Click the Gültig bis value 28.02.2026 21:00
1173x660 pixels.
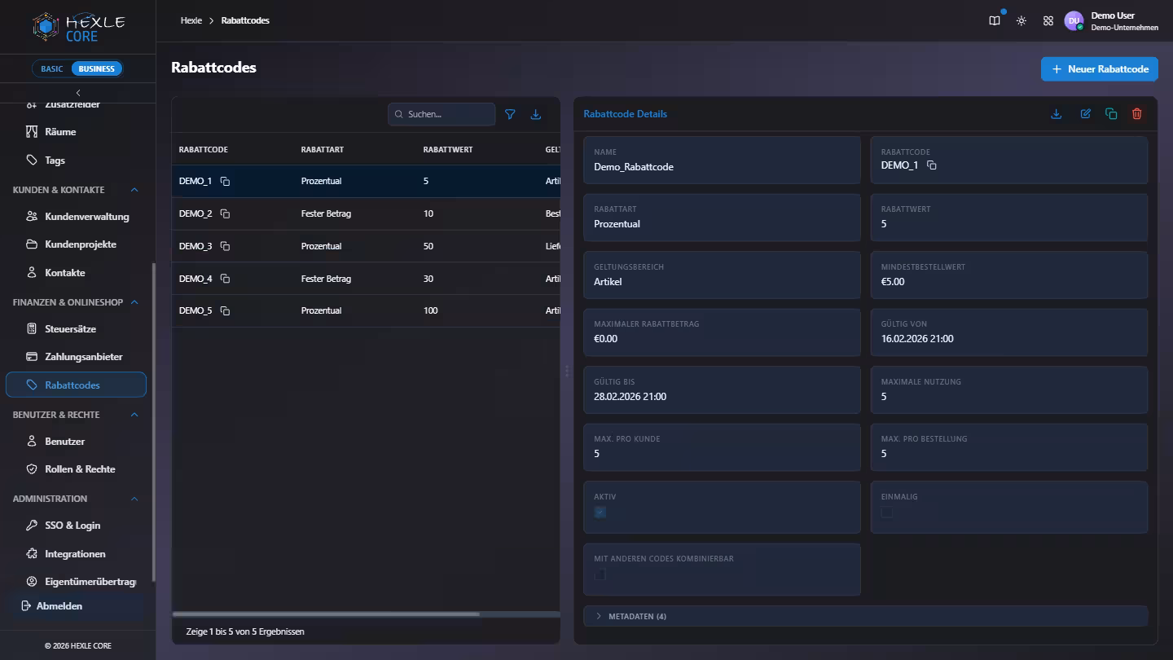pos(630,397)
